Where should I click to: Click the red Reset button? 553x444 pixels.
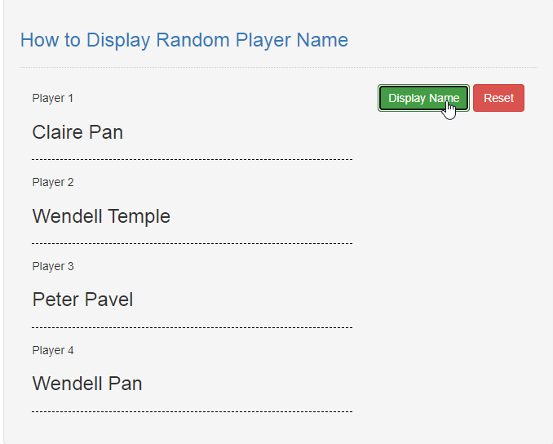click(x=498, y=98)
